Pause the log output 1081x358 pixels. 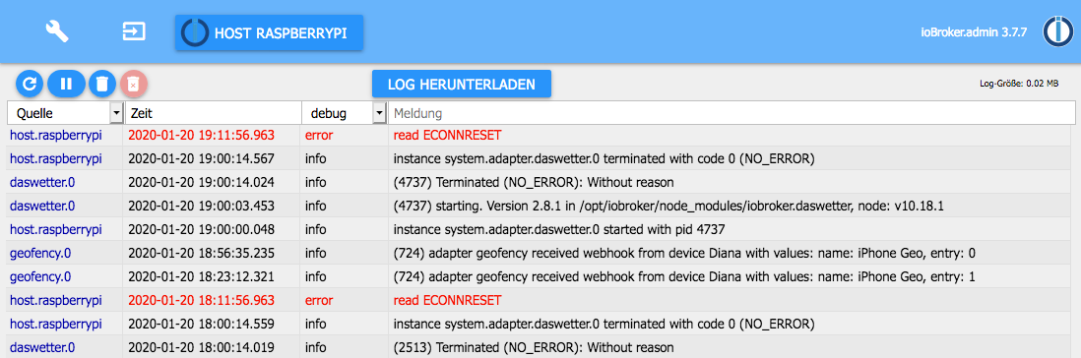tap(66, 84)
